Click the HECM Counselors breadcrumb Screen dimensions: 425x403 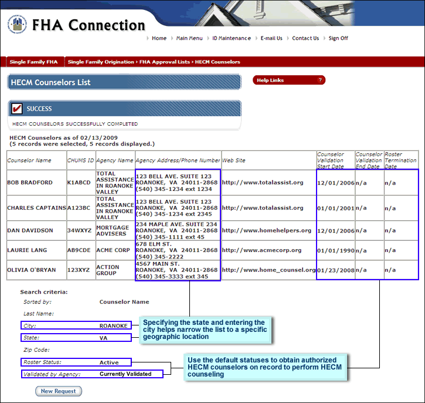(217, 62)
